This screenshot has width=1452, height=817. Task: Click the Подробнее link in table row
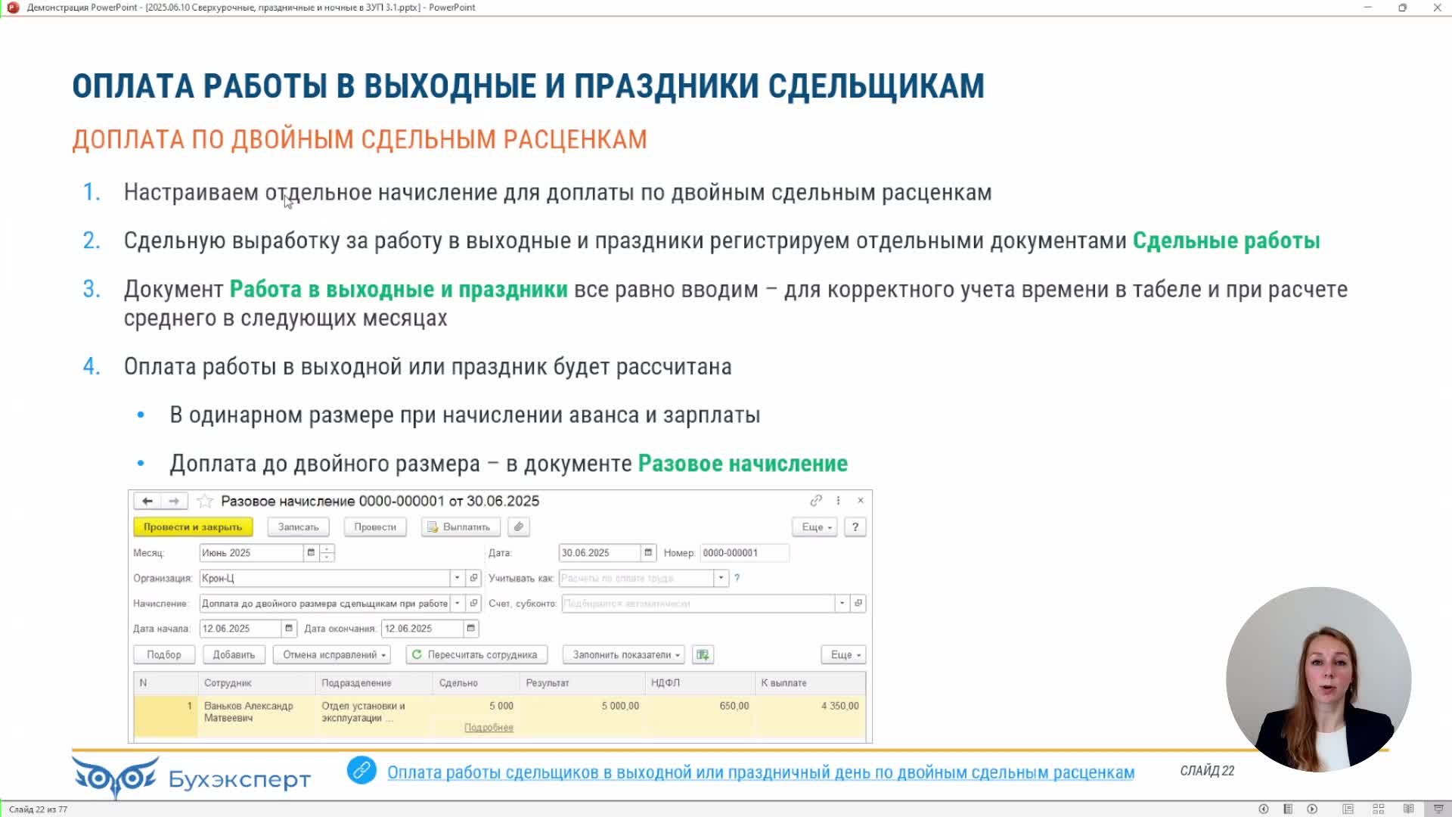click(x=489, y=728)
